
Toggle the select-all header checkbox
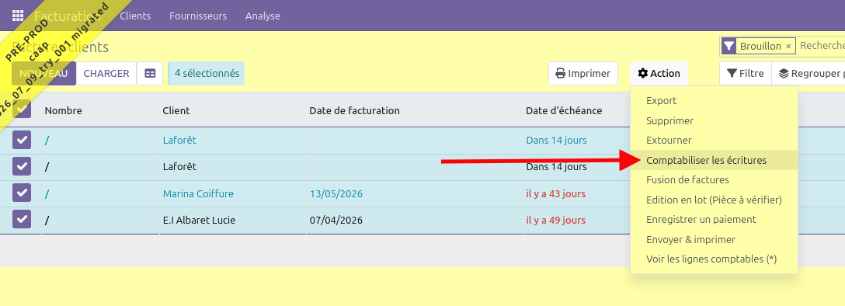(x=22, y=110)
